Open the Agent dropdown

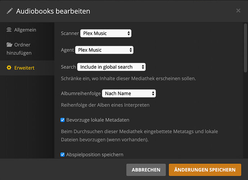coord(105,50)
